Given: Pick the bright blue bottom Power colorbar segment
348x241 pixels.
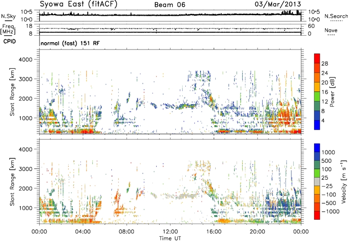Looking at the screenshot, I should 317,125.
